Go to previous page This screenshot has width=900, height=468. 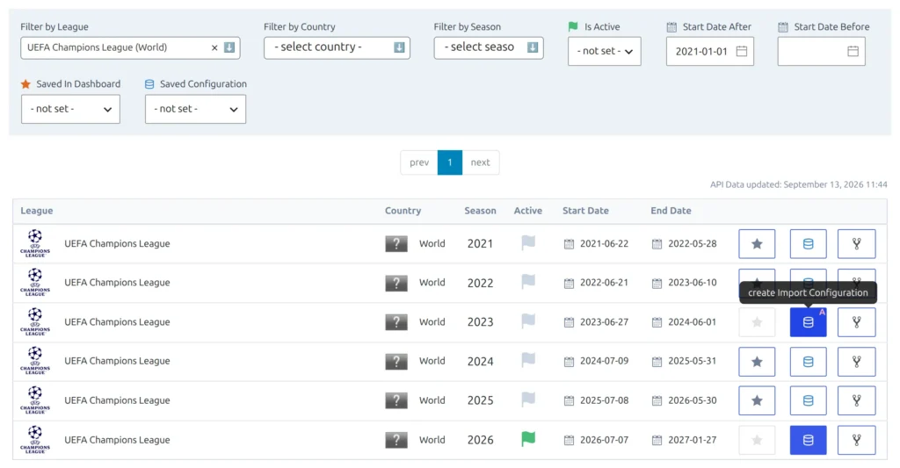tap(419, 162)
